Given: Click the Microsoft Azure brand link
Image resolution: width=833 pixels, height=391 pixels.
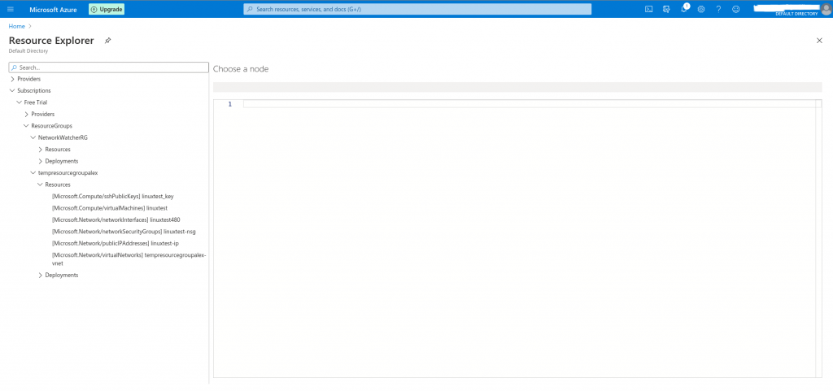Looking at the screenshot, I should point(53,10).
